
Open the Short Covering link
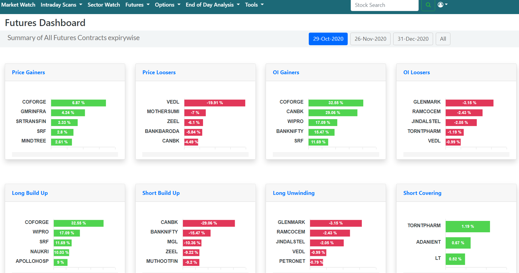click(422, 193)
